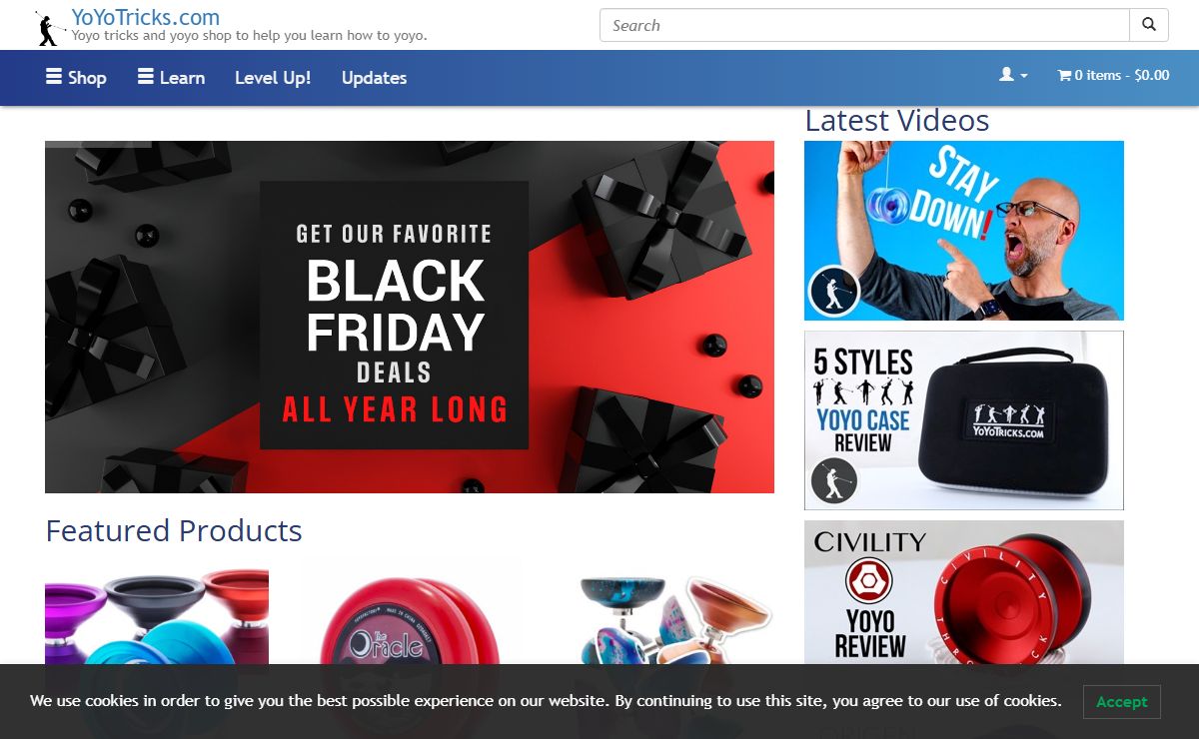Image resolution: width=1199 pixels, height=739 pixels.
Task: Expand the Learn menu
Action: pyautogui.click(x=171, y=77)
